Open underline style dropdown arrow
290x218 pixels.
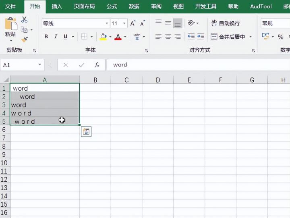(x=73, y=37)
